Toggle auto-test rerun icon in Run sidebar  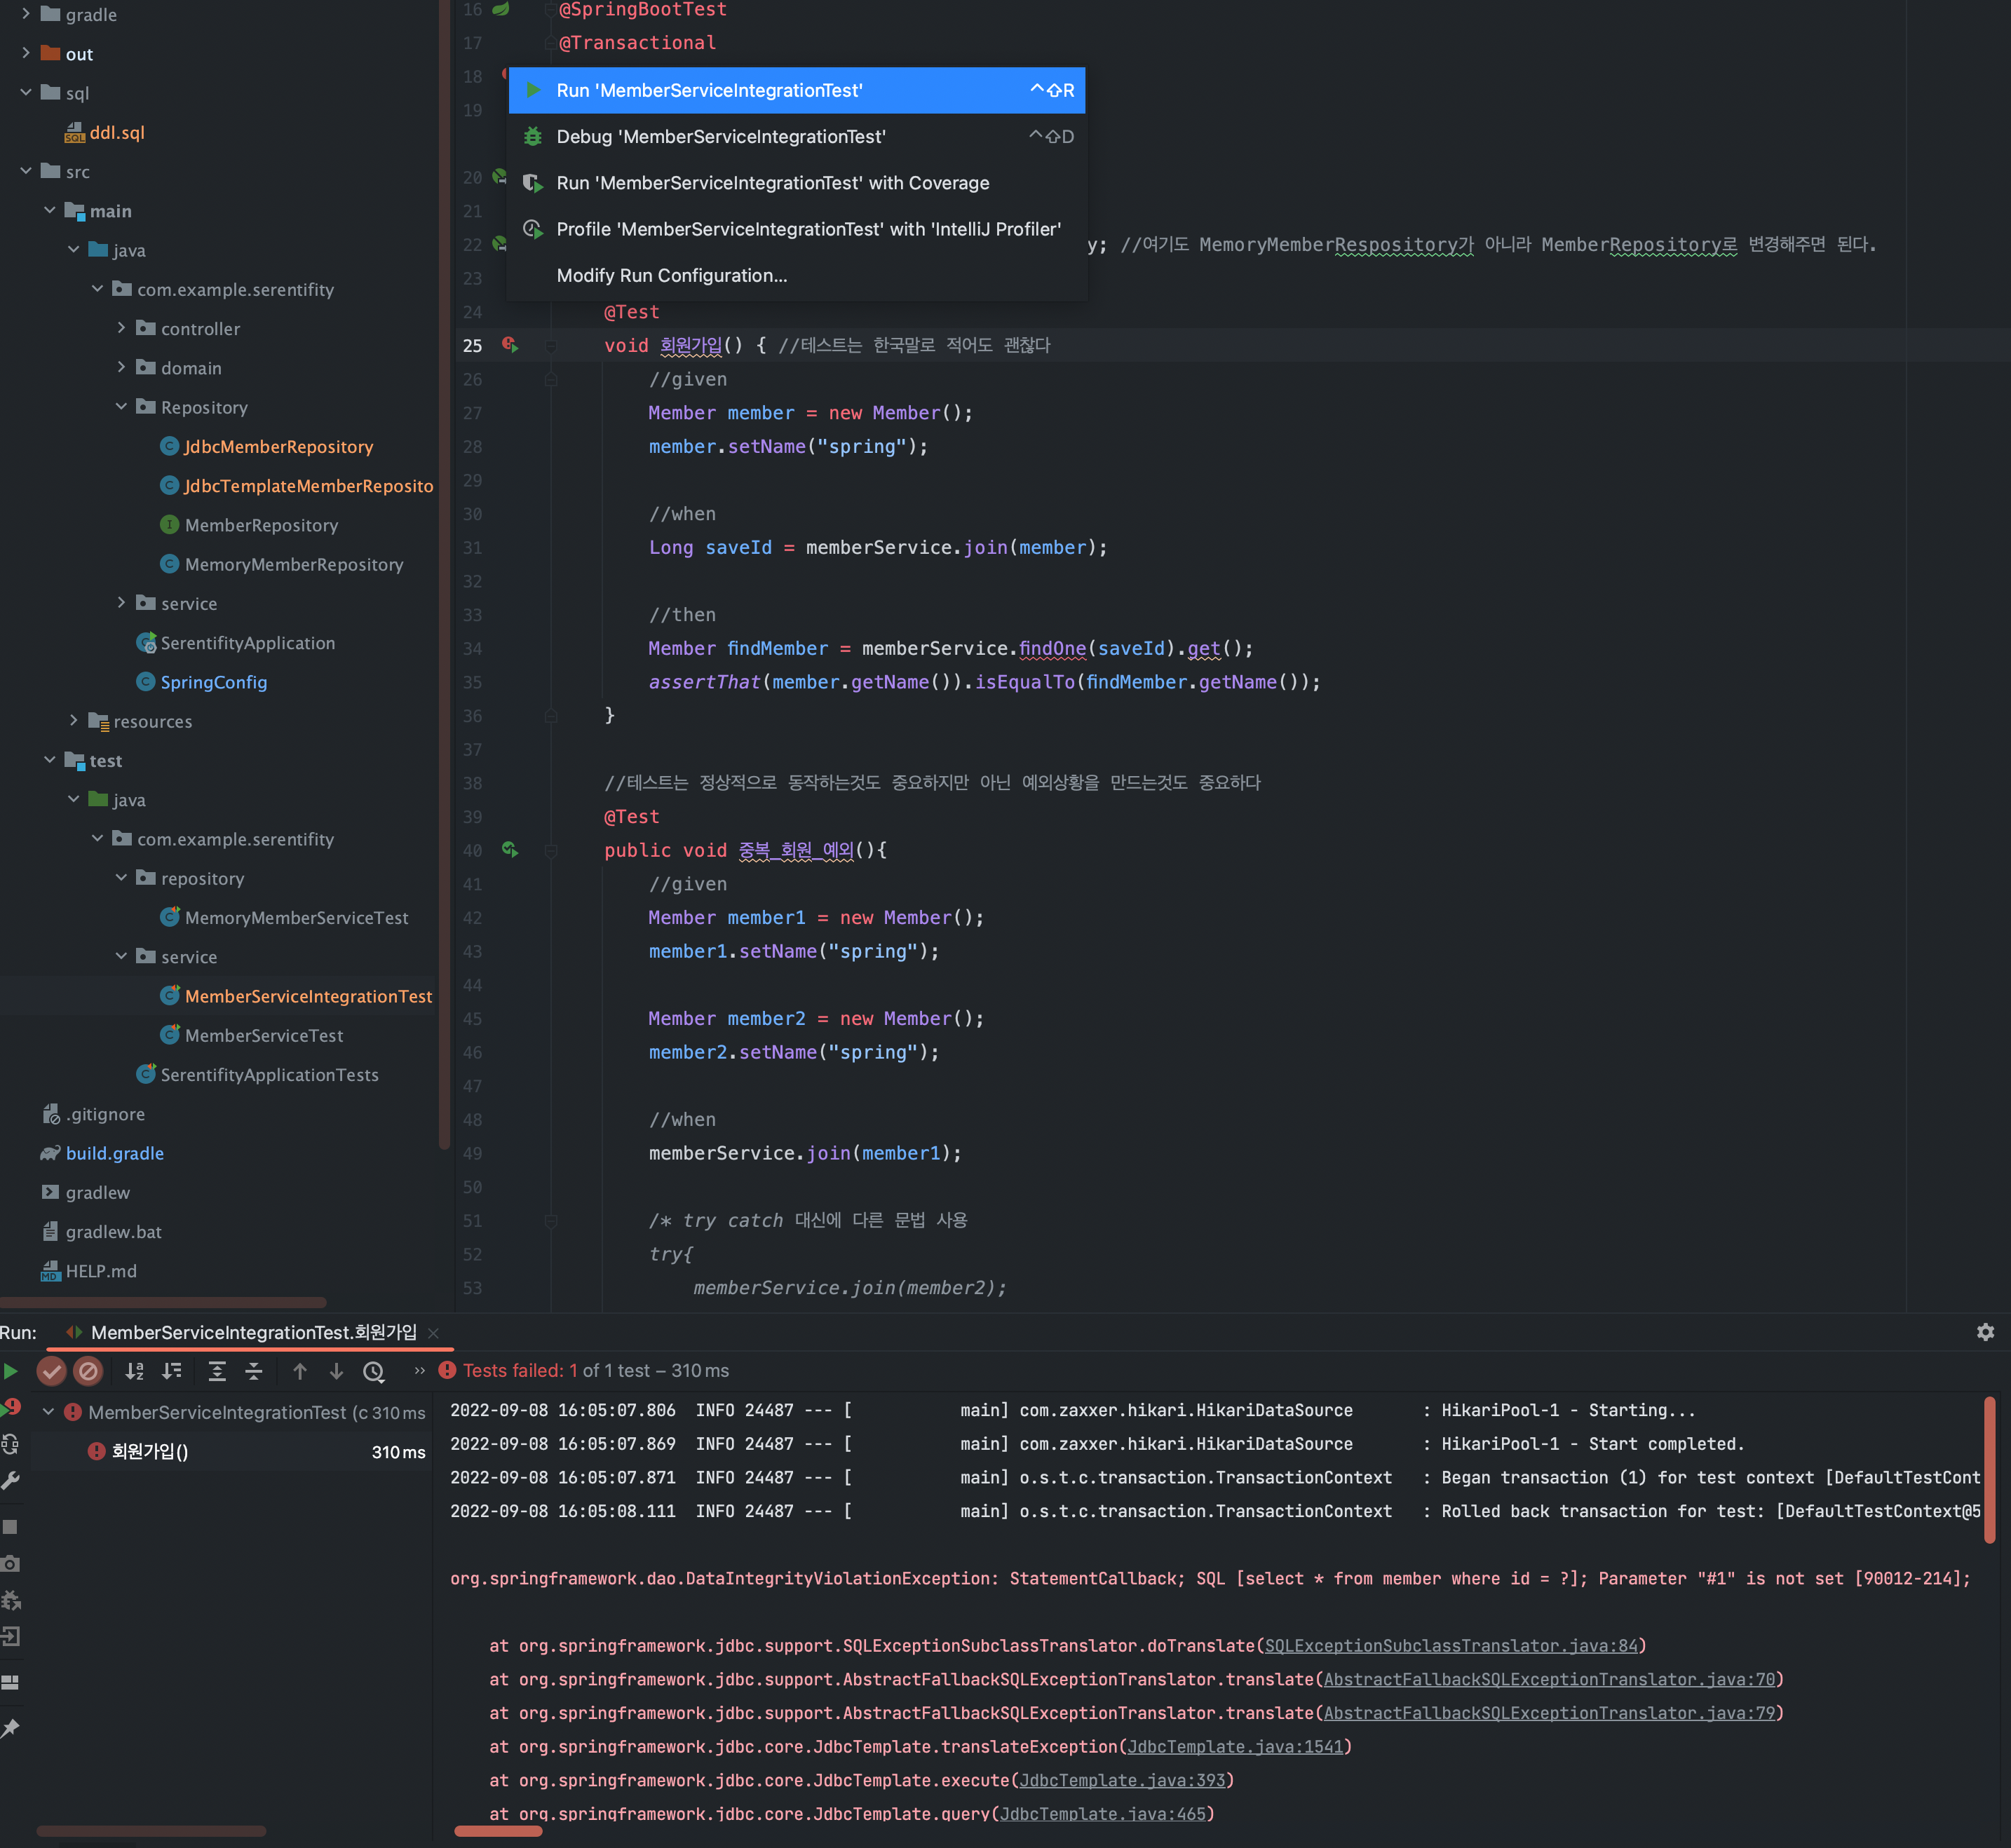(x=11, y=1445)
